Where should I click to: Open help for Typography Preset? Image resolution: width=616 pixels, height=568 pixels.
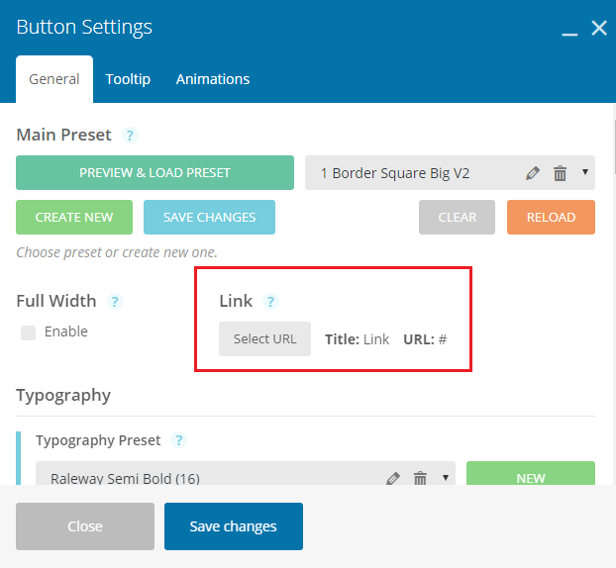click(178, 440)
